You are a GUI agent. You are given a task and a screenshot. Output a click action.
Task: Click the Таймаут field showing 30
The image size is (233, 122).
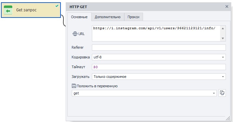click(159, 67)
